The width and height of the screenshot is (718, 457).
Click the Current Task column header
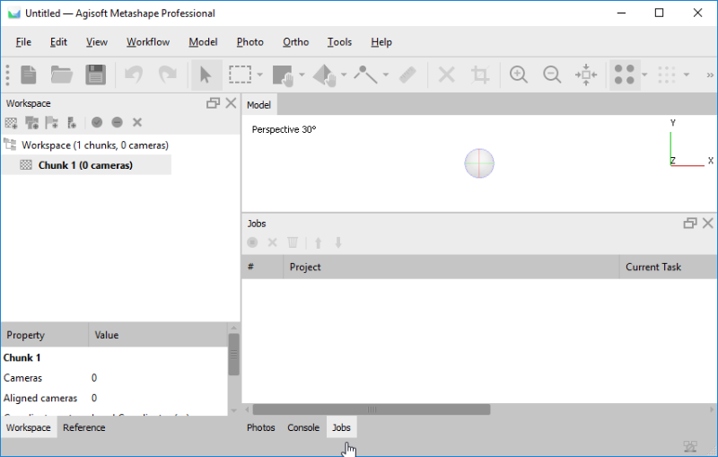tap(653, 267)
